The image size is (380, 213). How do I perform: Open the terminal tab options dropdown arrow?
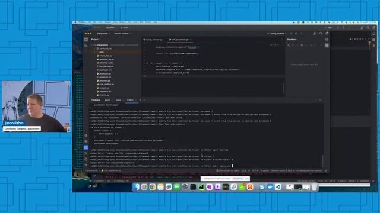pos(144,100)
